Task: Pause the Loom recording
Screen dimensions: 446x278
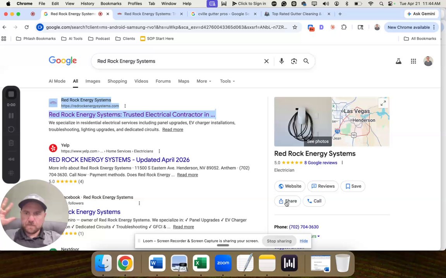Action: (11, 116)
